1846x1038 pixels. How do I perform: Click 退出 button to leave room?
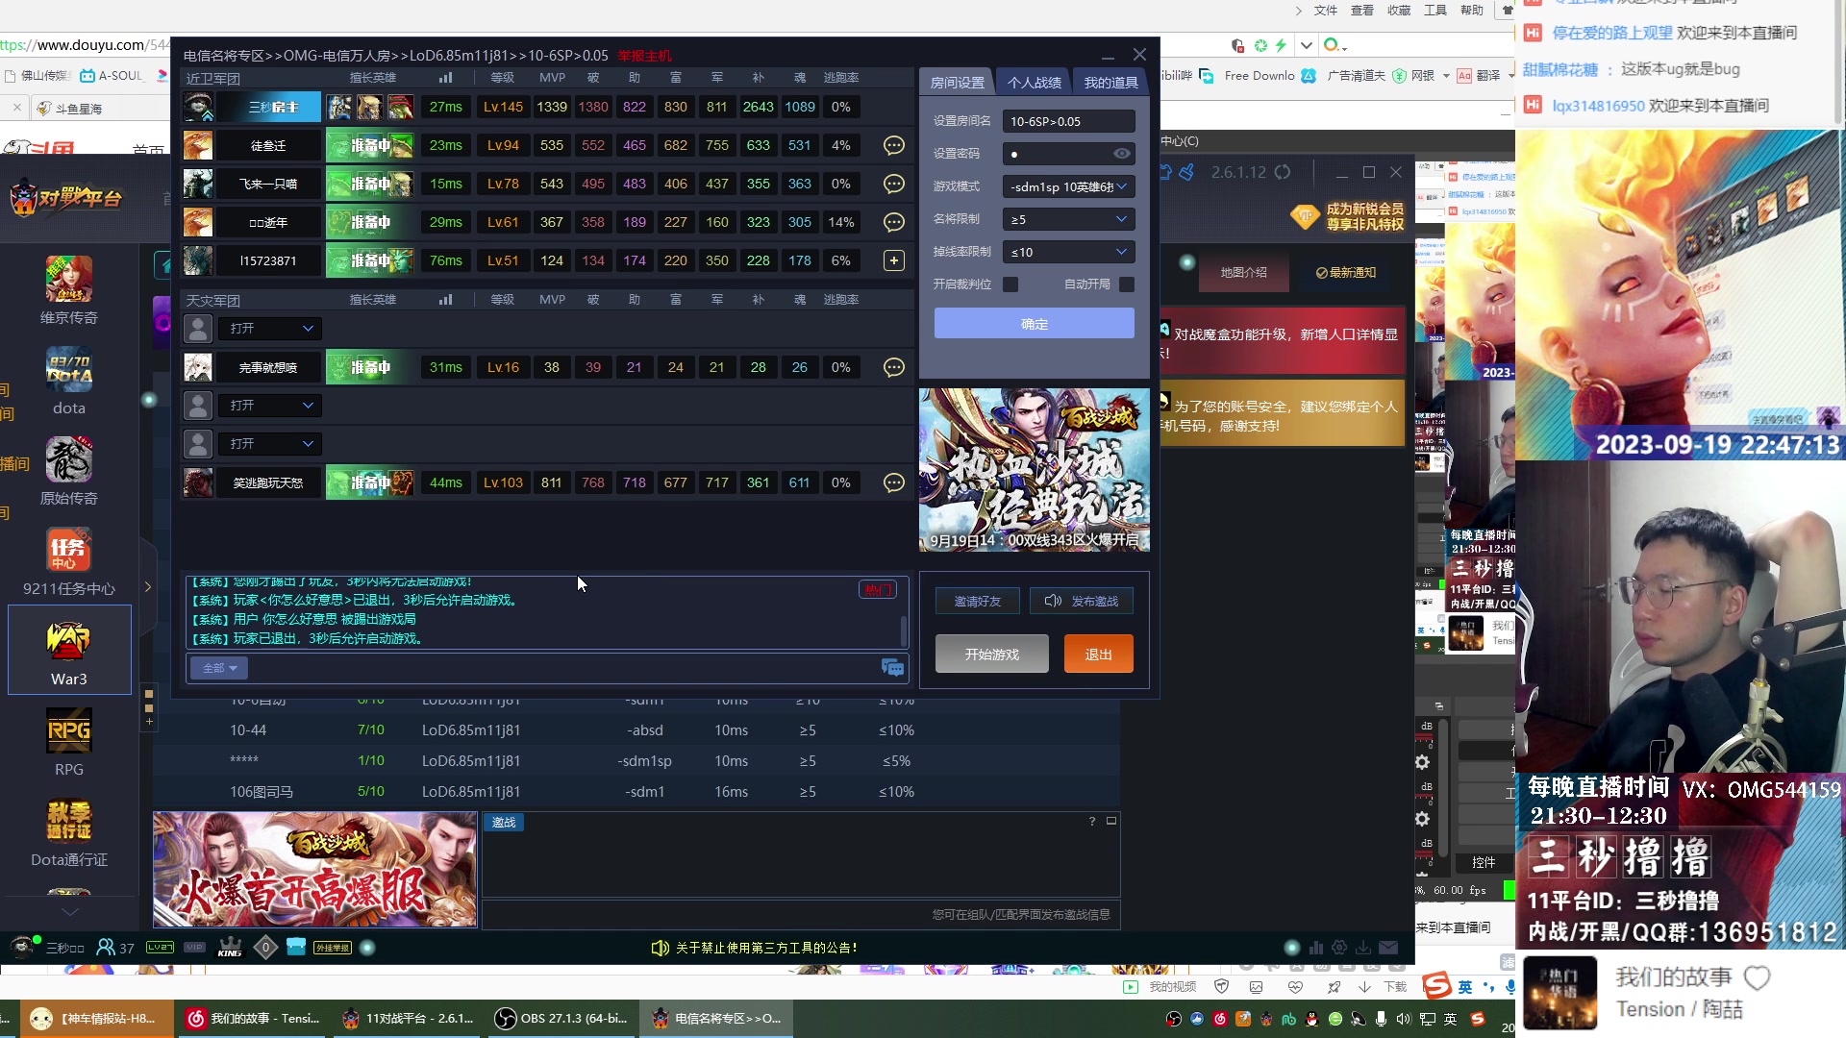tap(1099, 655)
